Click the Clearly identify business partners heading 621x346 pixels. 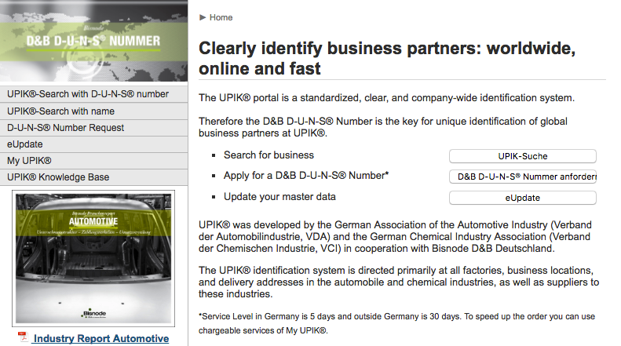(x=388, y=58)
